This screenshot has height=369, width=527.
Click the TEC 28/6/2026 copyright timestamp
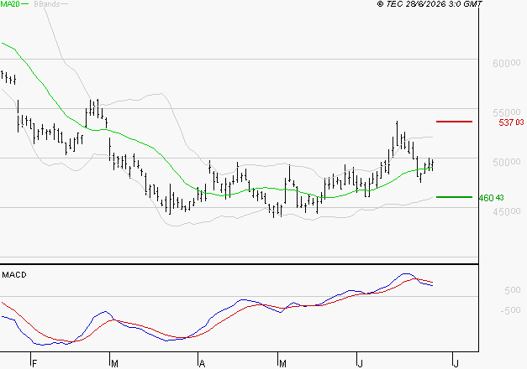click(x=430, y=4)
